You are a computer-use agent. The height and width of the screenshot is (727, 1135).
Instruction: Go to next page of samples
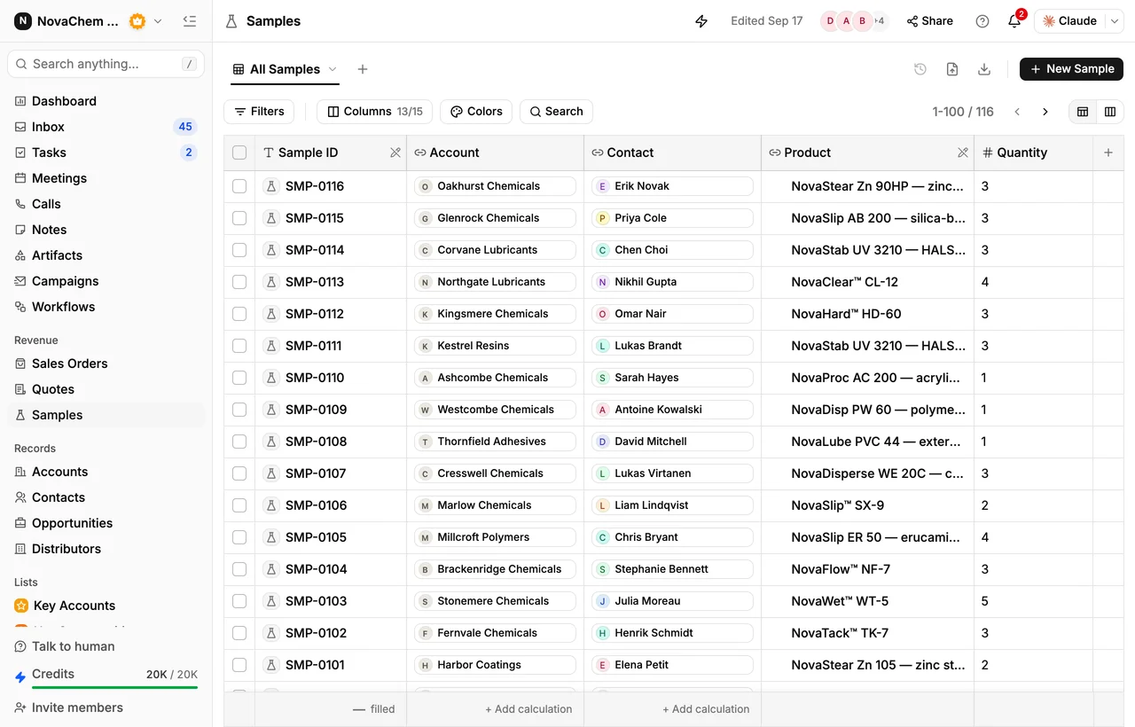click(1045, 112)
